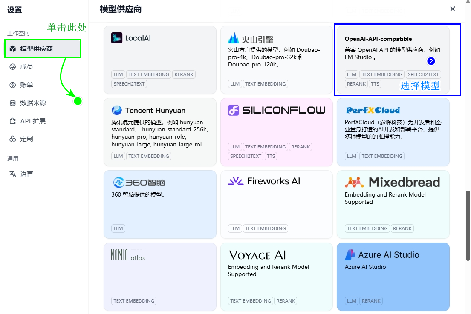
Task: Click the Azure AI Studio logo
Action: (350, 255)
